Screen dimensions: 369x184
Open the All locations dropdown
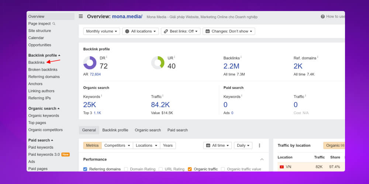coord(140,31)
